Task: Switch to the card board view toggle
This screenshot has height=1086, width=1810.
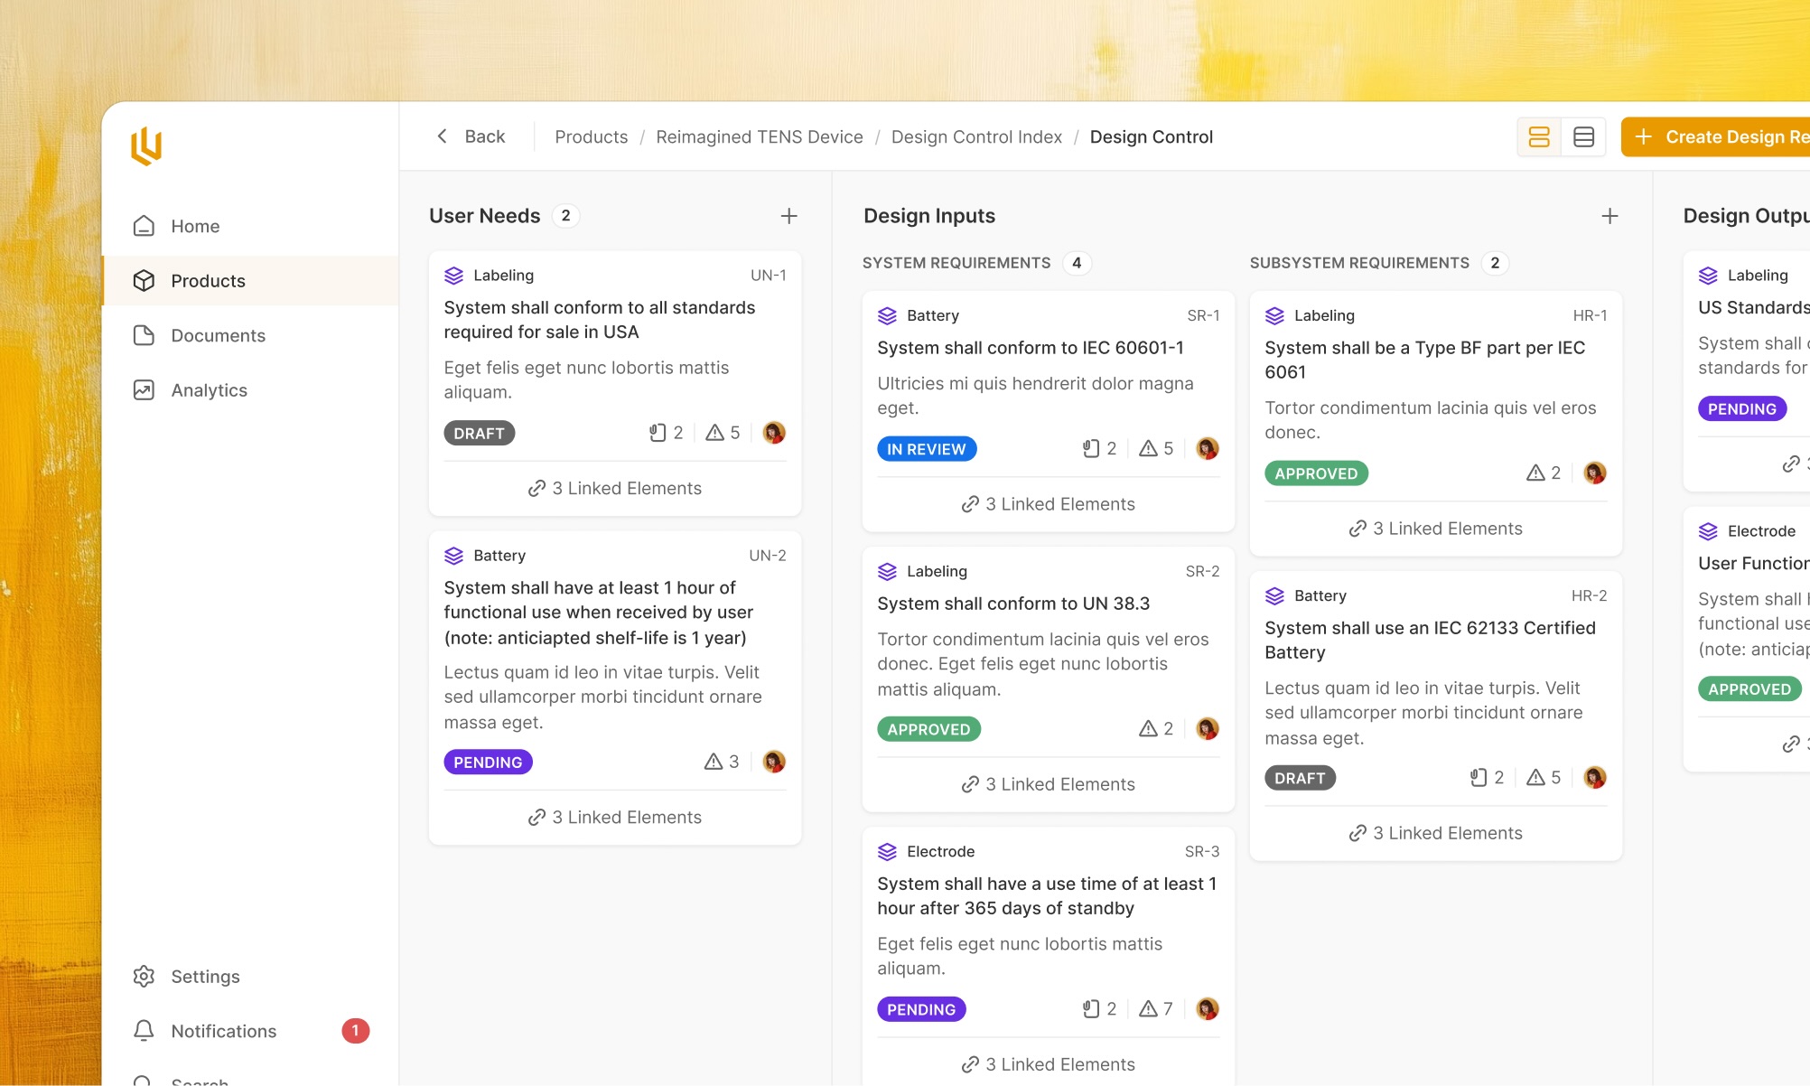Action: click(x=1539, y=137)
